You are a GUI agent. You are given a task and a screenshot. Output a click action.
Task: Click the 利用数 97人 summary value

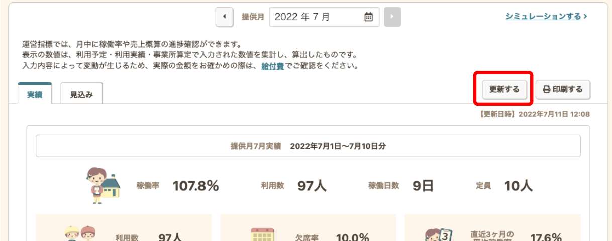[x=312, y=186]
